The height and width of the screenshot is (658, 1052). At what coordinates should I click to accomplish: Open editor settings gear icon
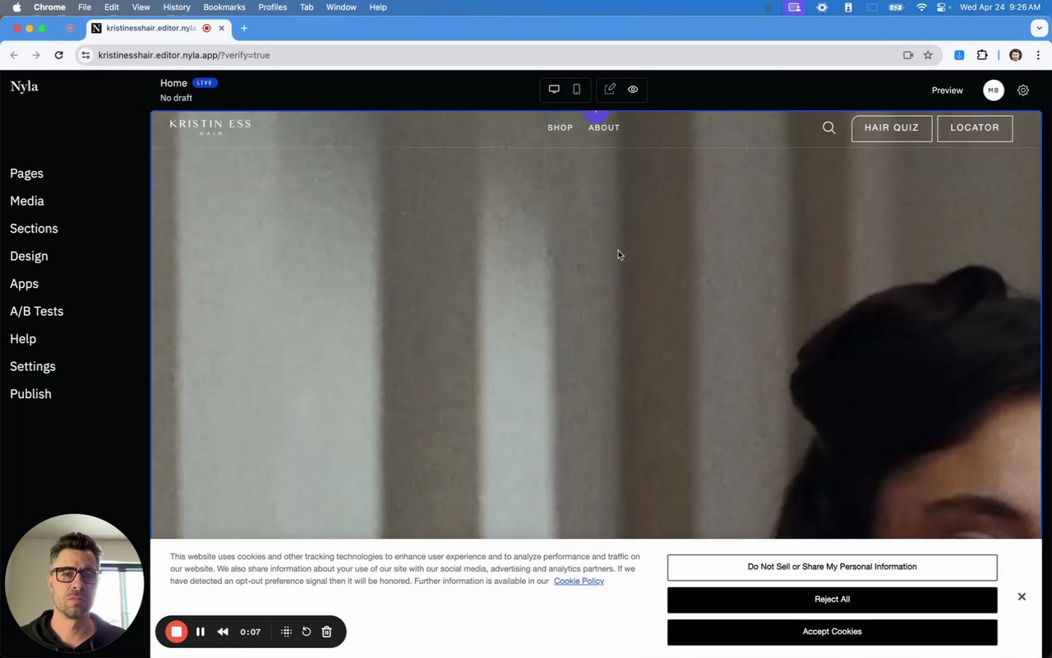[1023, 90]
